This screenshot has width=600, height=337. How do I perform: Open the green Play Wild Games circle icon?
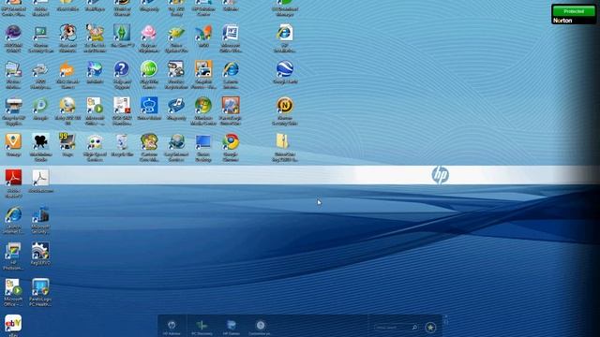(149, 69)
